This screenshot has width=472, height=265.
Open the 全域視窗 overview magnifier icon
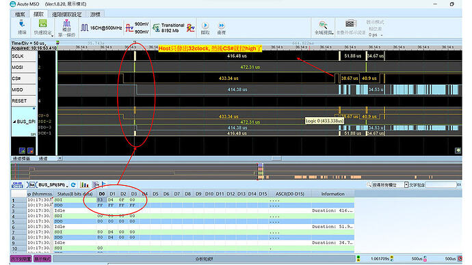click(x=323, y=25)
